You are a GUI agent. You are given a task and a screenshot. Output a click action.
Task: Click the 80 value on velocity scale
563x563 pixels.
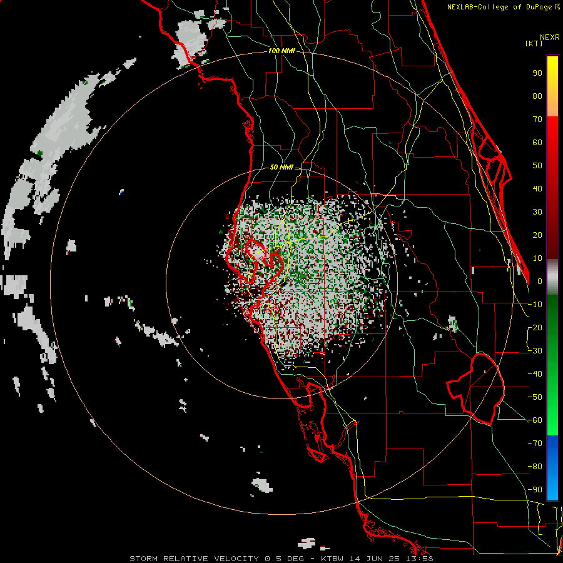pyautogui.click(x=537, y=96)
